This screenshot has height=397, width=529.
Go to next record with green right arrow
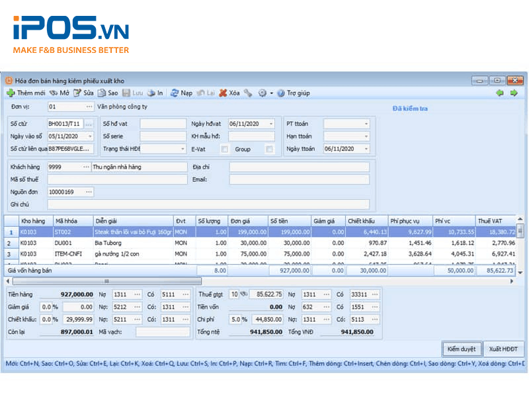point(513,93)
